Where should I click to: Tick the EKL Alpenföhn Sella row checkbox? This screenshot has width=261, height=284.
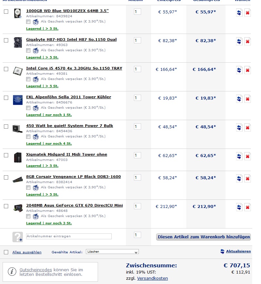pyautogui.click(x=6, y=98)
